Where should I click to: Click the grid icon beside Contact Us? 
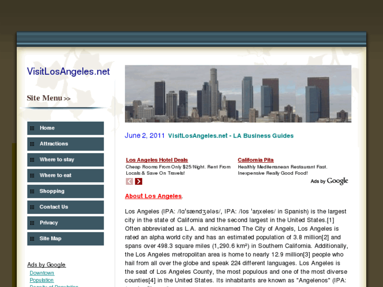32,207
